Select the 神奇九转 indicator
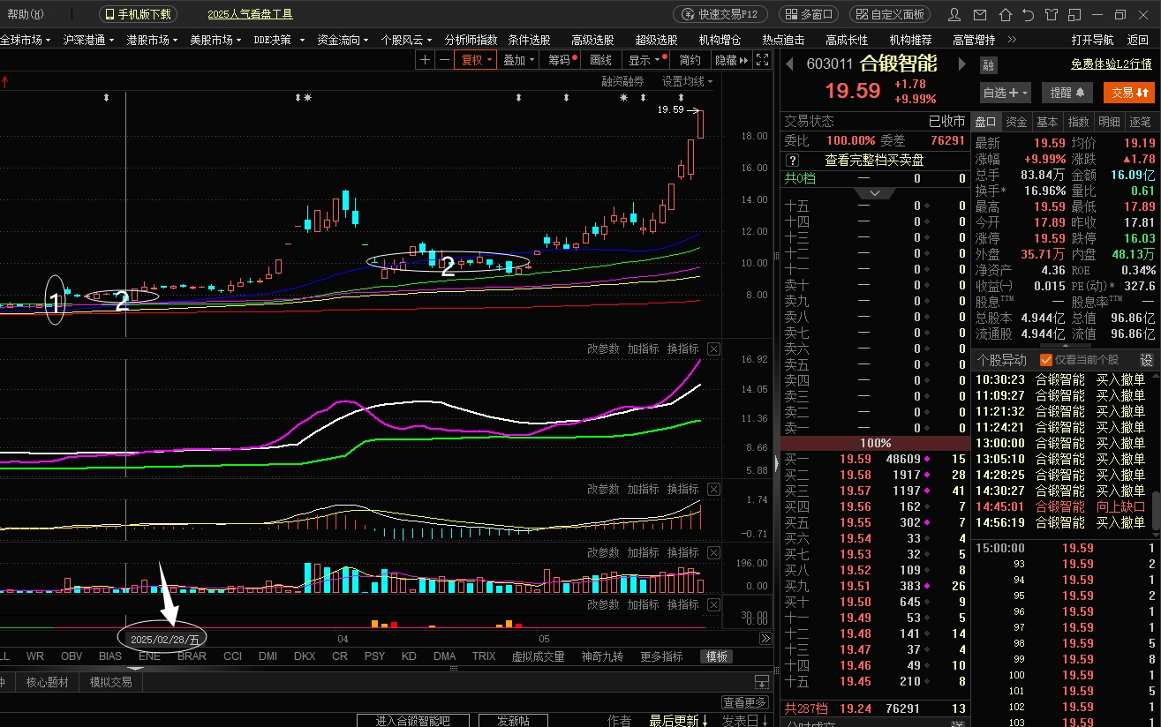Viewport: 1161px width, 727px height. (602, 656)
